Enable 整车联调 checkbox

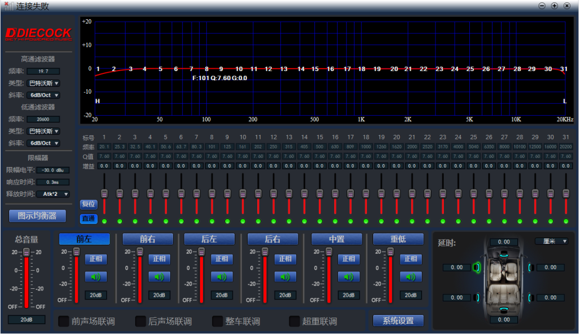pyautogui.click(x=218, y=321)
